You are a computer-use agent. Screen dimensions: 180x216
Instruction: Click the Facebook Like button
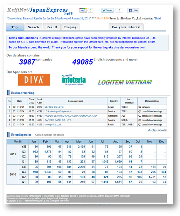pyautogui.click(x=133, y=10)
